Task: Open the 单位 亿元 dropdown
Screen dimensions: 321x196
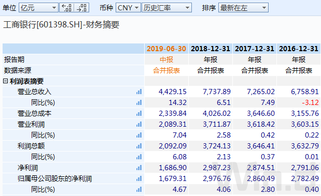Action: coord(38,8)
